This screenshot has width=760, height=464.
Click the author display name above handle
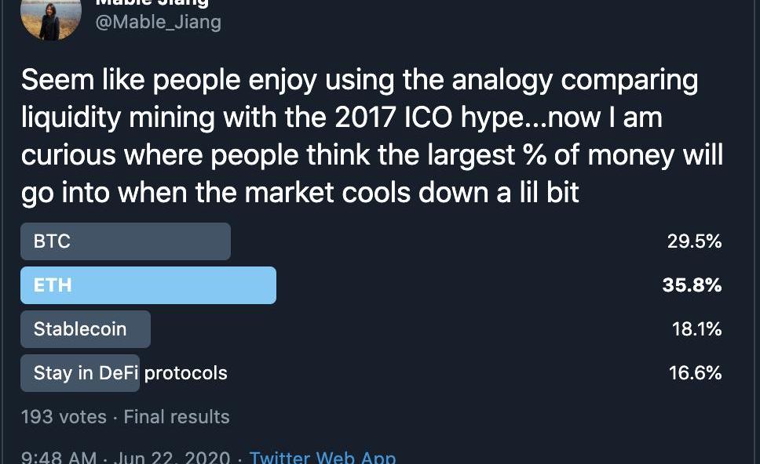[152, 3]
